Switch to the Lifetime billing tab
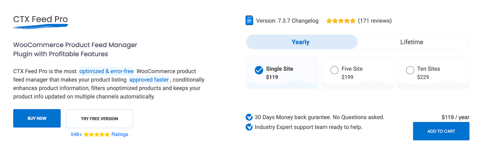The height and width of the screenshot is (152, 482). click(x=412, y=42)
